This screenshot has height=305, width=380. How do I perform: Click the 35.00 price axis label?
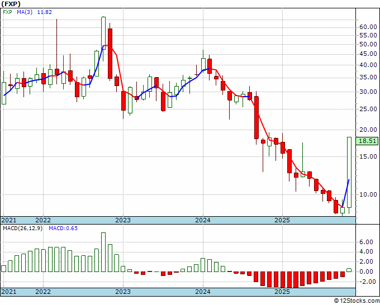pyautogui.click(x=368, y=78)
